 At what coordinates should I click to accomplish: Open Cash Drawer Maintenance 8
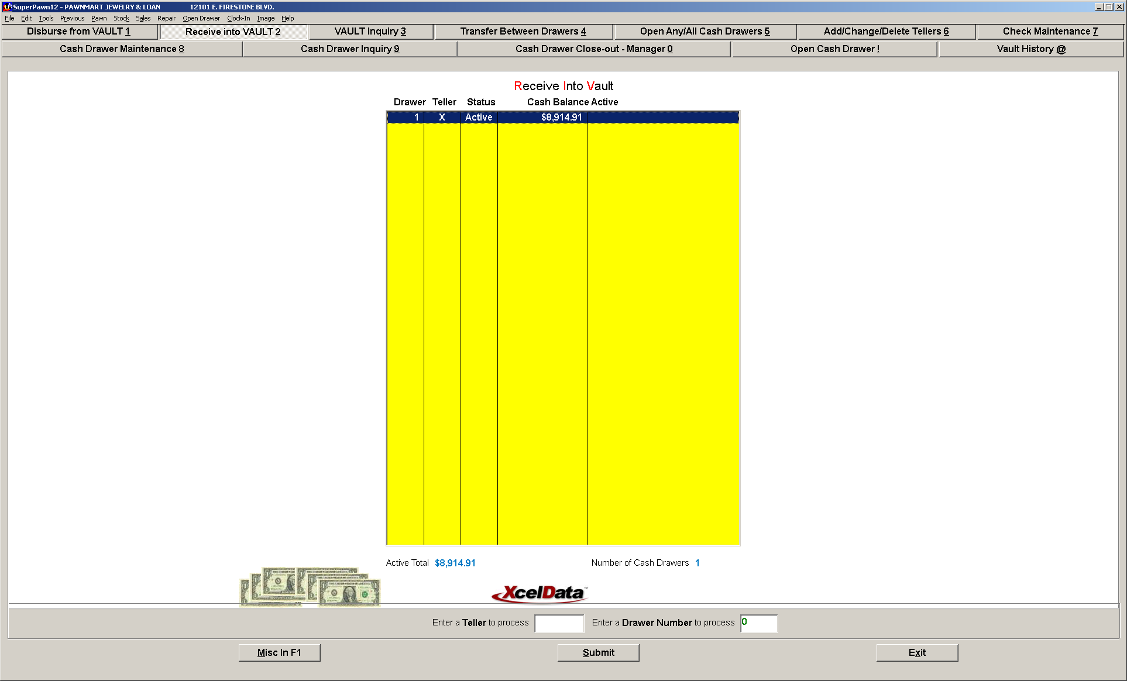pos(122,49)
